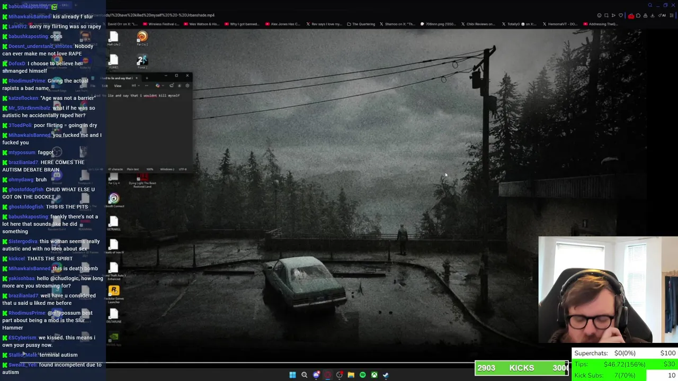The image size is (678, 381).
Task: Open the Notepad View menu
Action: click(118, 86)
